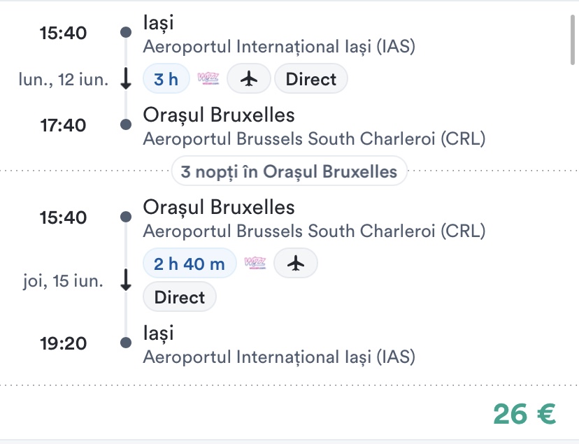Image resolution: width=579 pixels, height=444 pixels.
Task: Click the return flight's Direct label
Action: (x=180, y=297)
